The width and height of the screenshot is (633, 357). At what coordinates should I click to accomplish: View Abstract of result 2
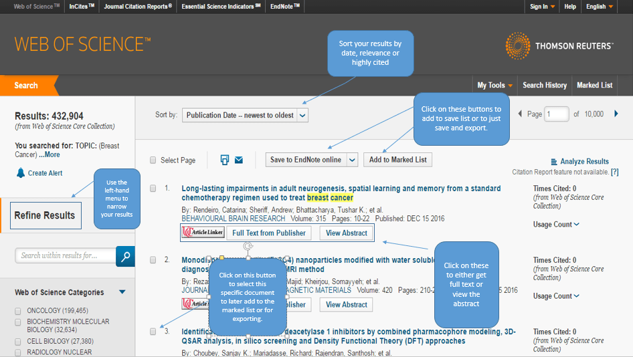pos(347,305)
